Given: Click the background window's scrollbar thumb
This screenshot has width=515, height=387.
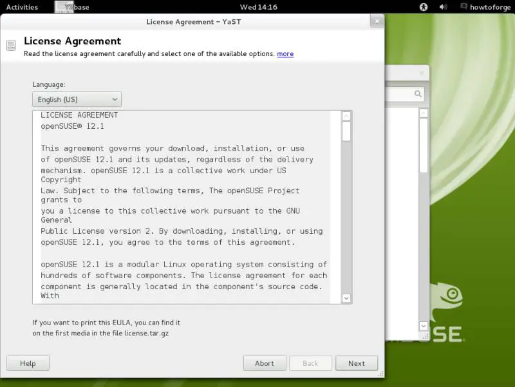Looking at the screenshot, I should (x=424, y=146).
